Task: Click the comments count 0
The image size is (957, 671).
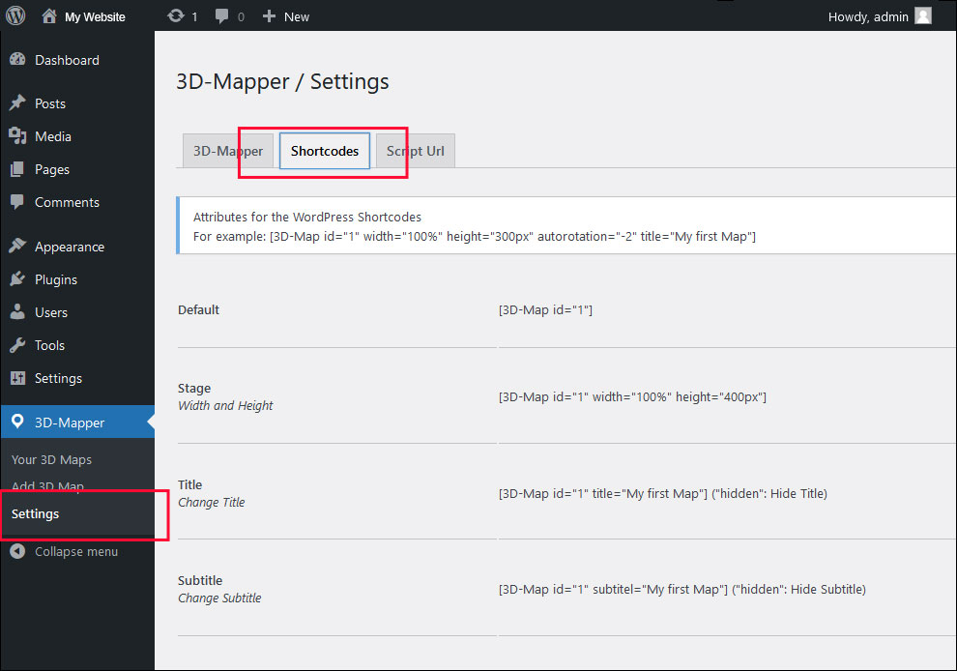Action: pyautogui.click(x=241, y=17)
